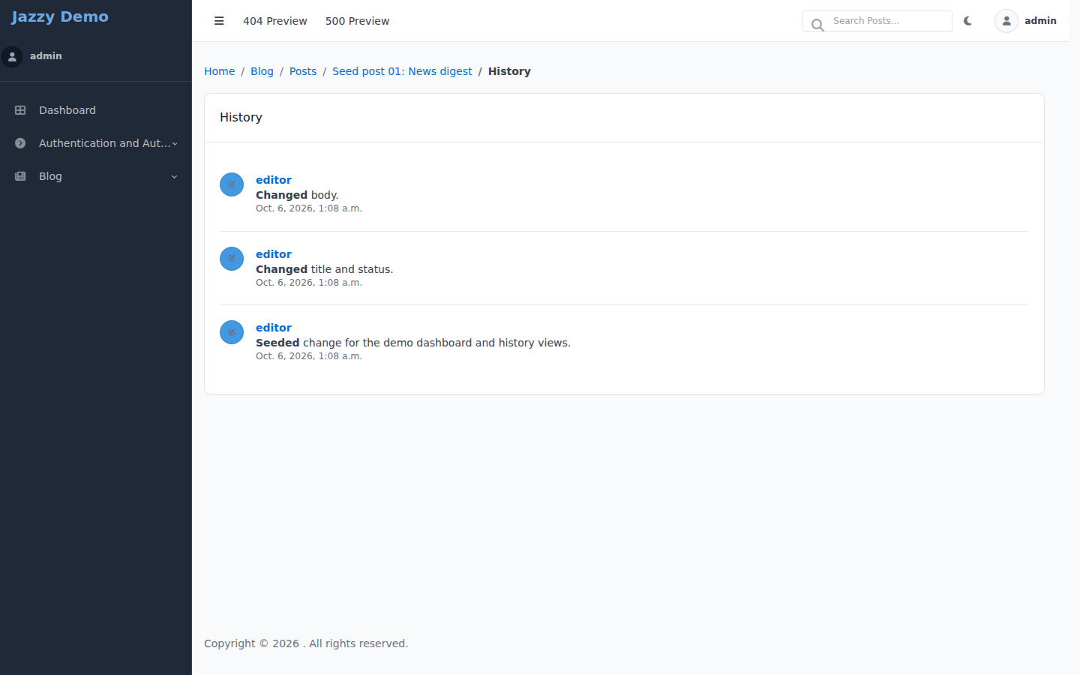
Task: Click the sidebar admin user avatar
Action: coord(12,56)
